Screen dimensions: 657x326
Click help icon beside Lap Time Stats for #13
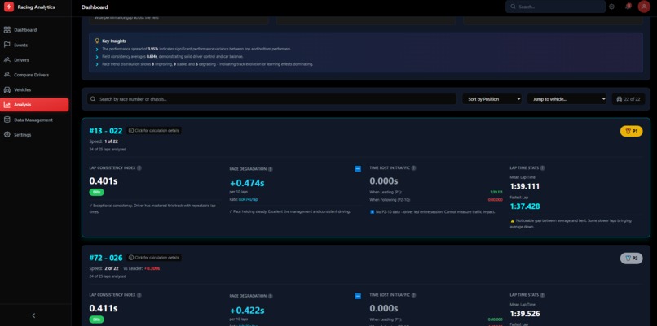(x=542, y=168)
